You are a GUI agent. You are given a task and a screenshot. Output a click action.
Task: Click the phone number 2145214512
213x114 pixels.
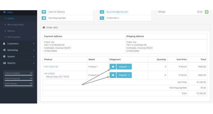pyautogui.click(x=112, y=18)
